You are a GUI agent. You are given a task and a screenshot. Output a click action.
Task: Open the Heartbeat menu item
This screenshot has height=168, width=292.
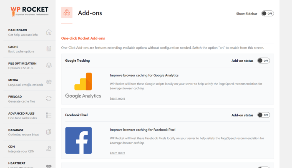click(30, 163)
